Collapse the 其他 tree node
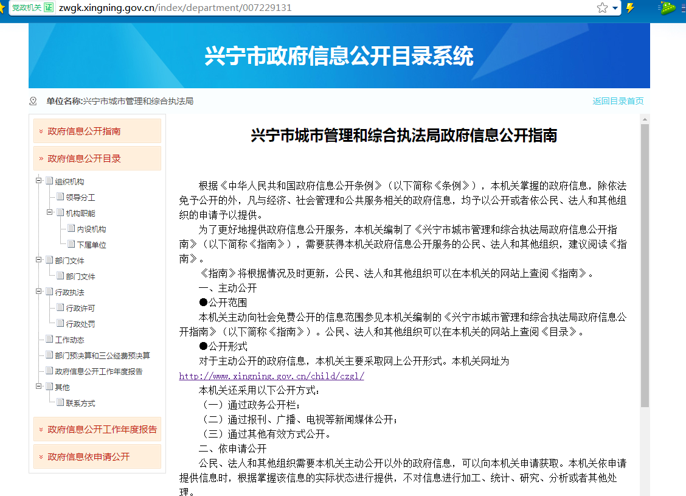Viewport: 686px width, 496px height. point(38,386)
